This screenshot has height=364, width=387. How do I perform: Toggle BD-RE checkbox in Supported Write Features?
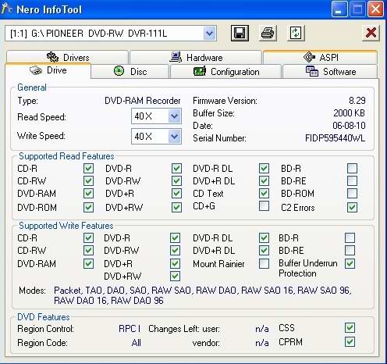(350, 250)
